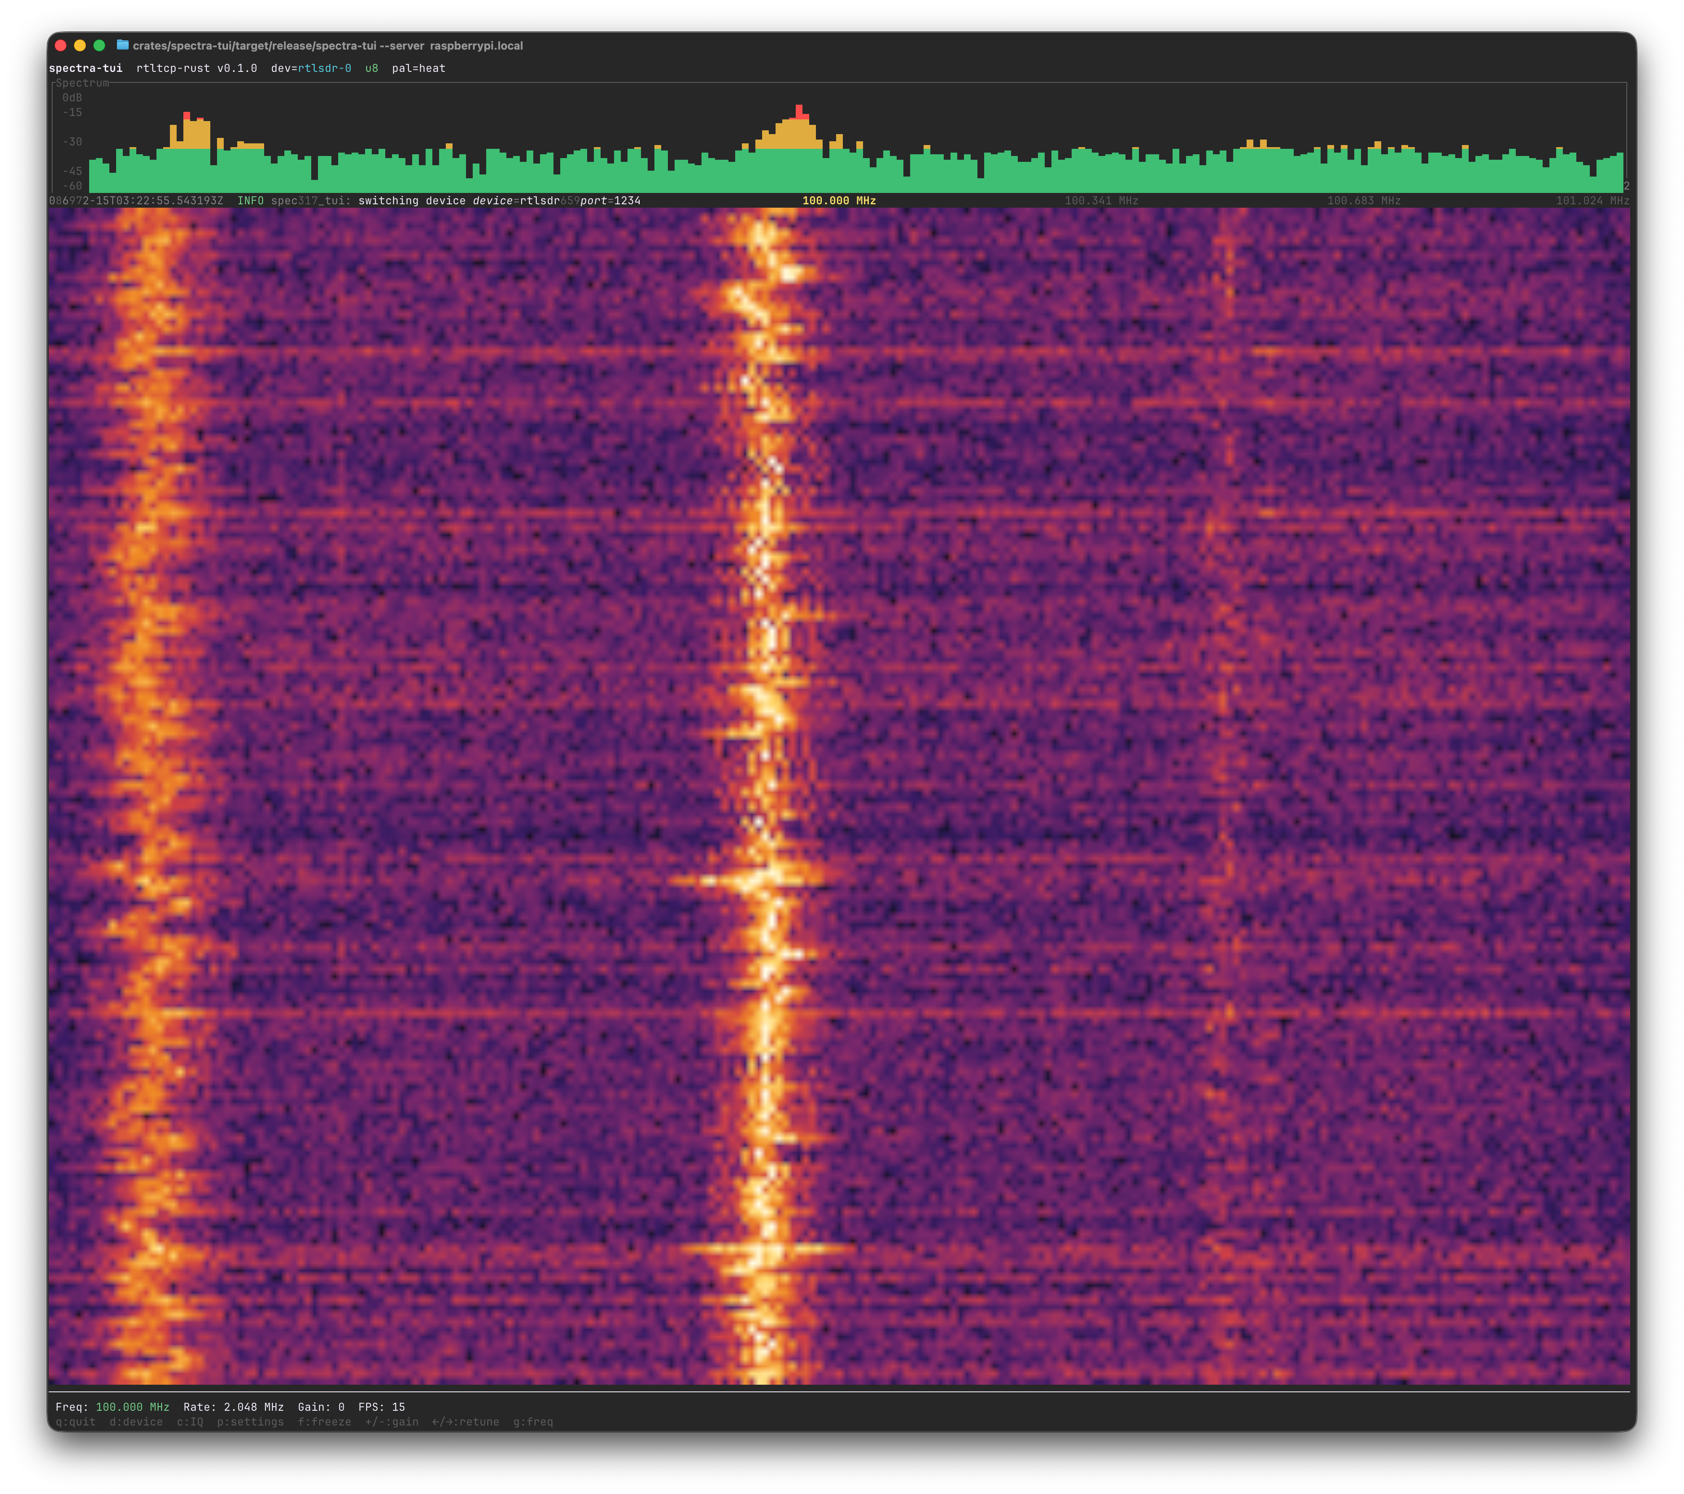Click the Gain: 0 status readout
This screenshot has height=1494, width=1684.
[320, 1407]
